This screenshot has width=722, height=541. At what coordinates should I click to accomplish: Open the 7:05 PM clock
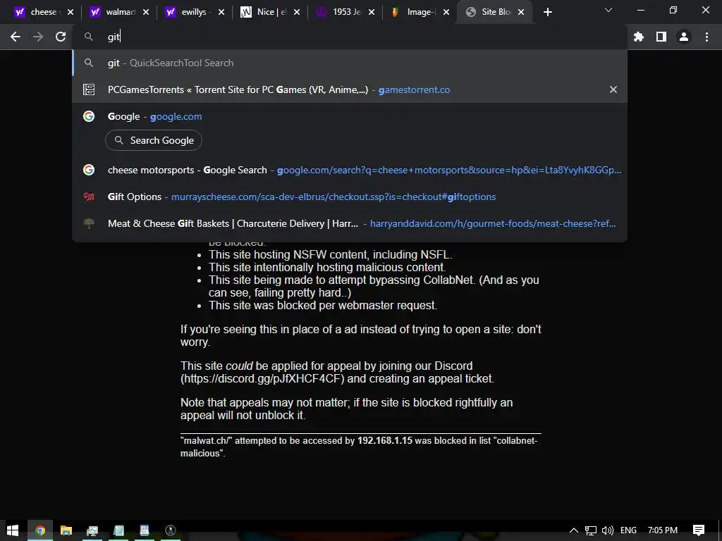pos(662,530)
